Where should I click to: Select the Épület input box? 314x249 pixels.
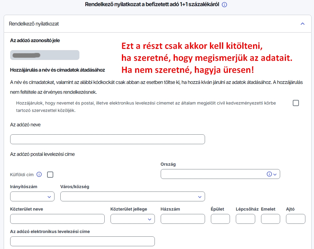point(220,219)
